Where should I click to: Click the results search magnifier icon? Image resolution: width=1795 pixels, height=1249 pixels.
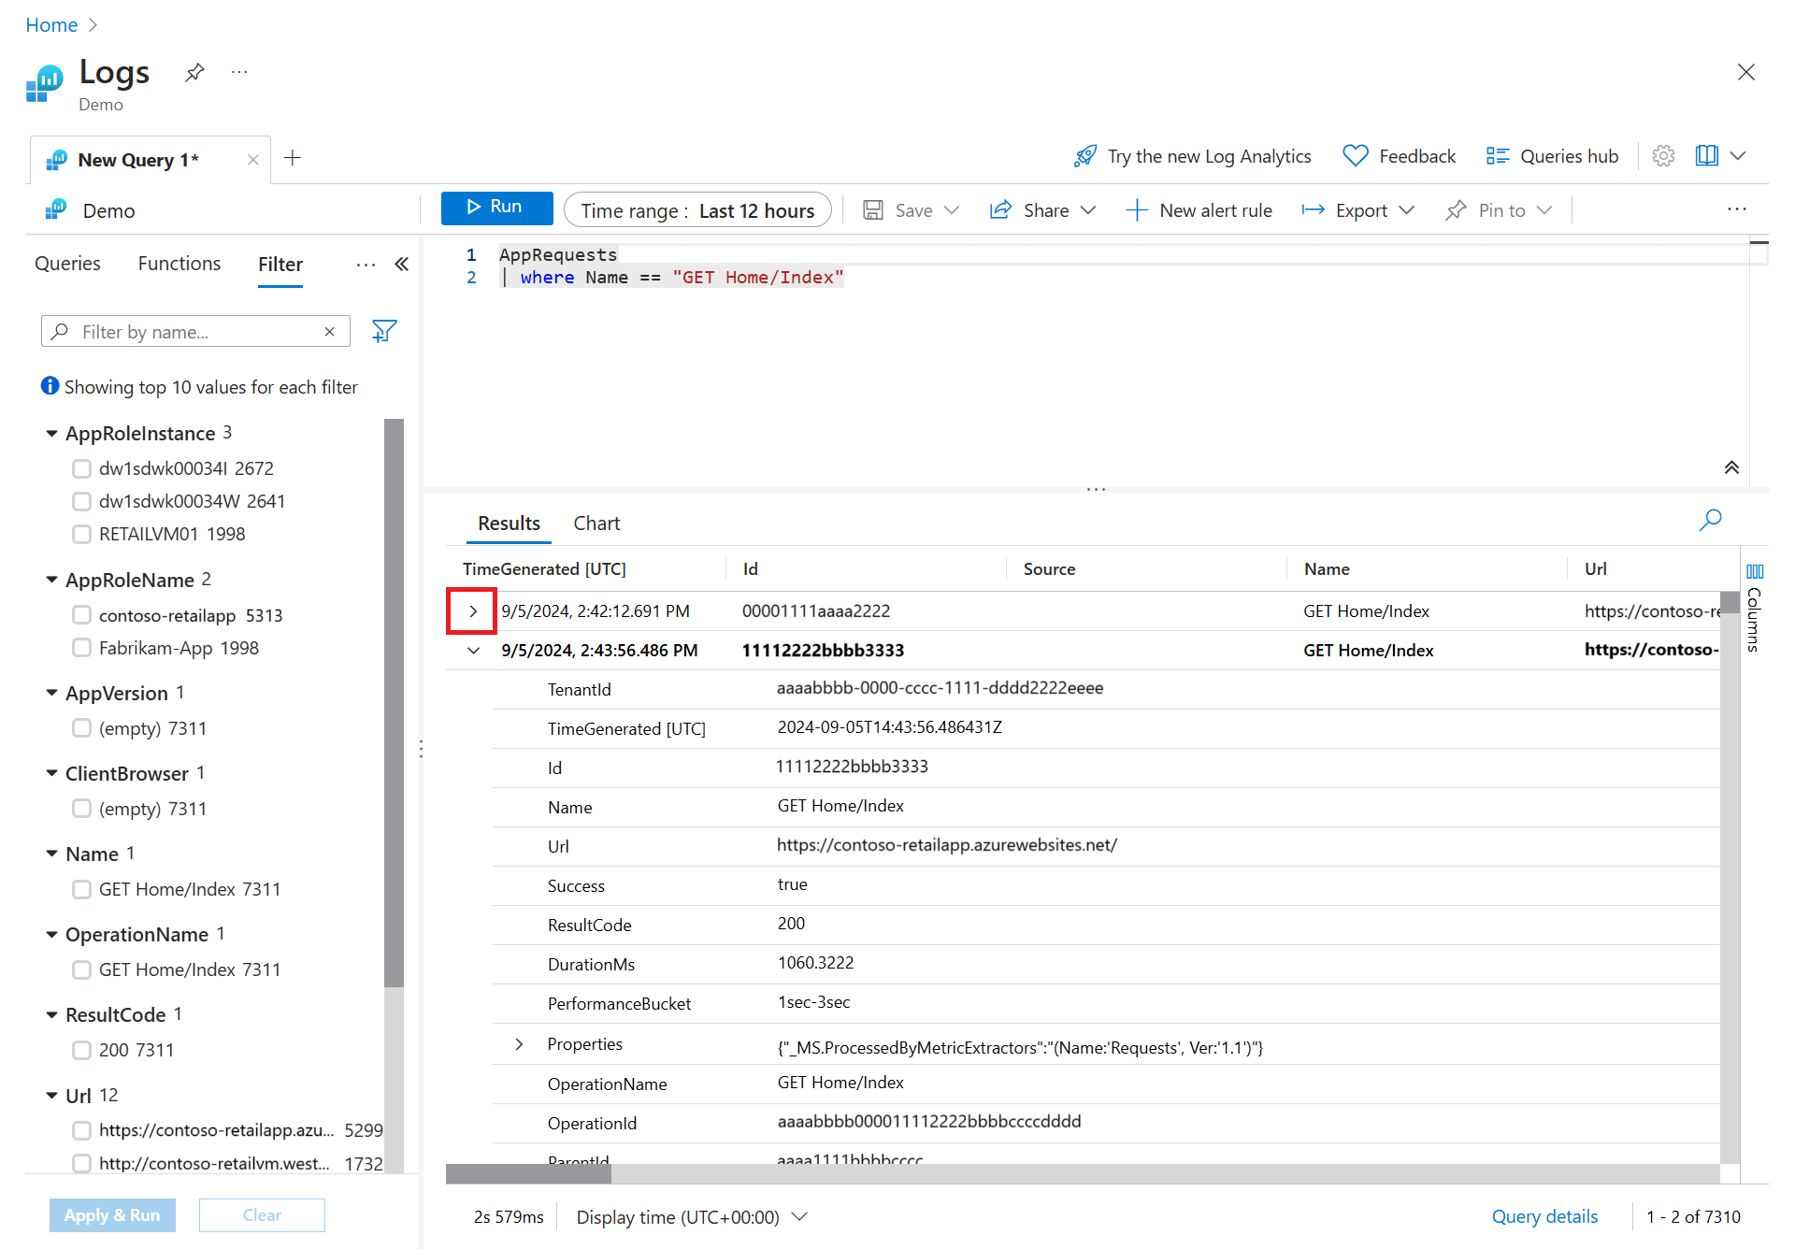[1710, 521]
